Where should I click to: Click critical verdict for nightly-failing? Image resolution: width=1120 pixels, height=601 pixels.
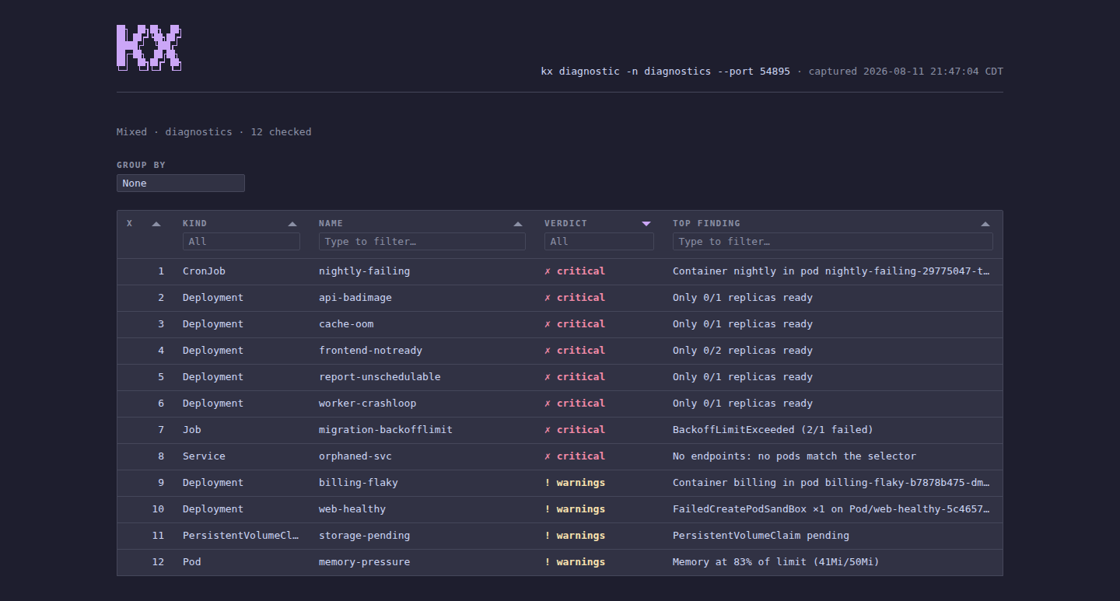[575, 271]
